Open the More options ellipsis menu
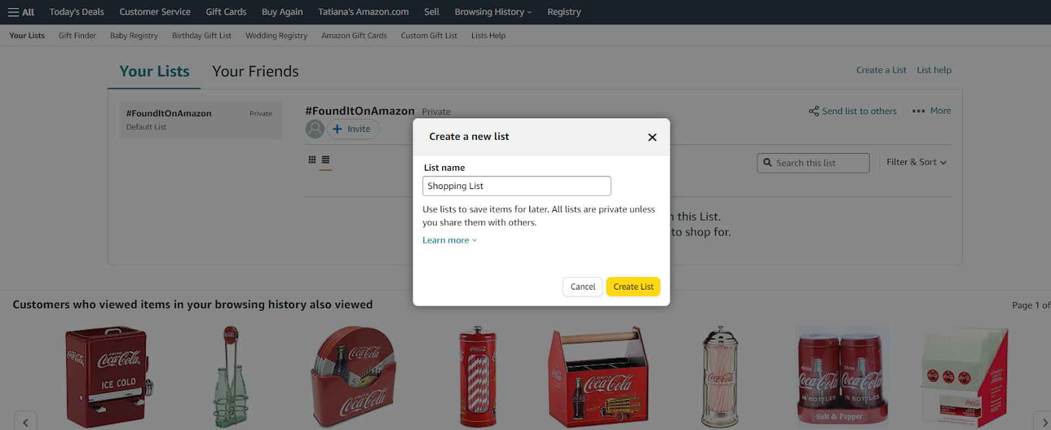Viewport: 1051px width, 430px height. point(918,110)
